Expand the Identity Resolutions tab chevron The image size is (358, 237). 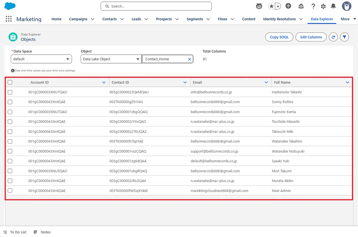pos(301,19)
